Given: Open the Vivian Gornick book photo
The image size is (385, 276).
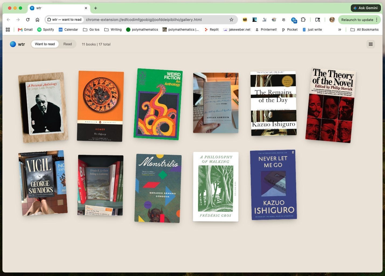Looking at the screenshot, I should click(x=216, y=103).
